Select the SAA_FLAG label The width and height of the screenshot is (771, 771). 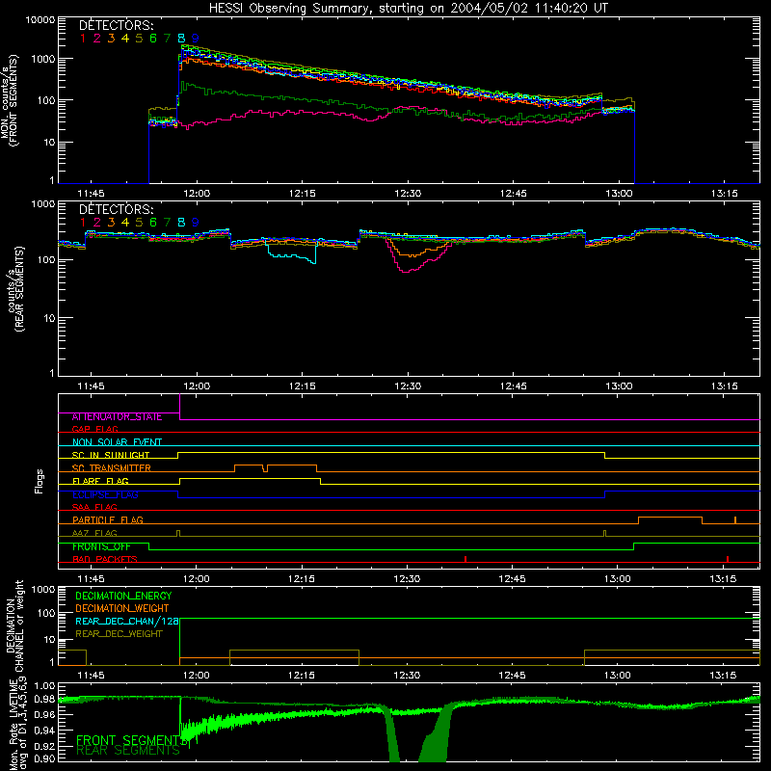pos(94,507)
